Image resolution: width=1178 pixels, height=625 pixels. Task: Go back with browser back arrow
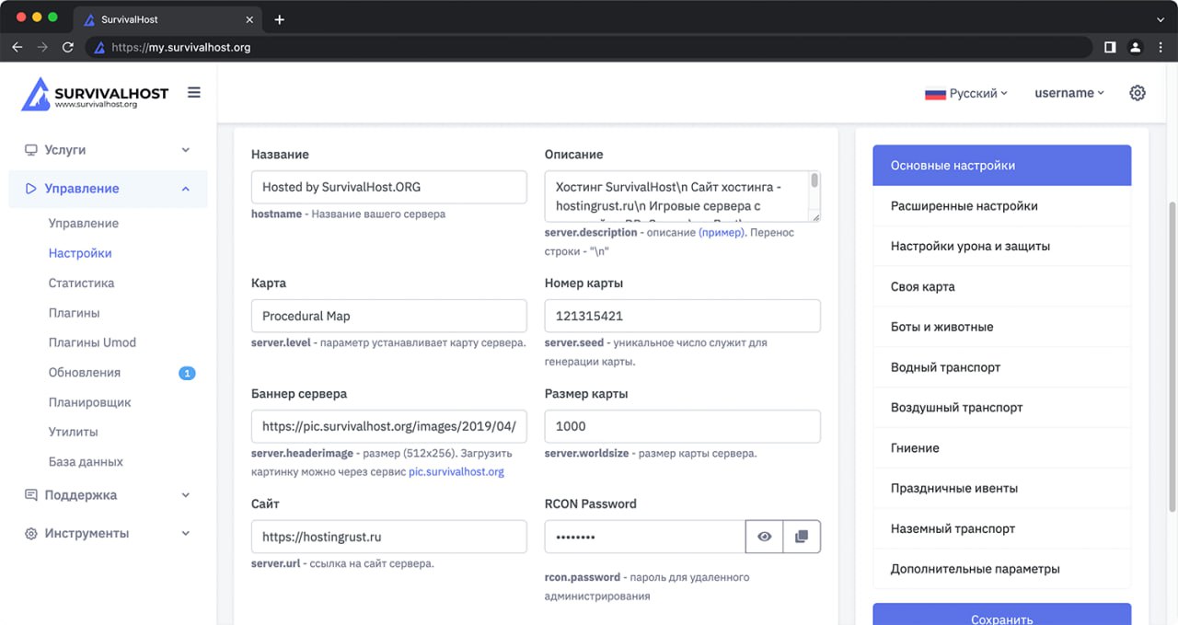(x=17, y=47)
